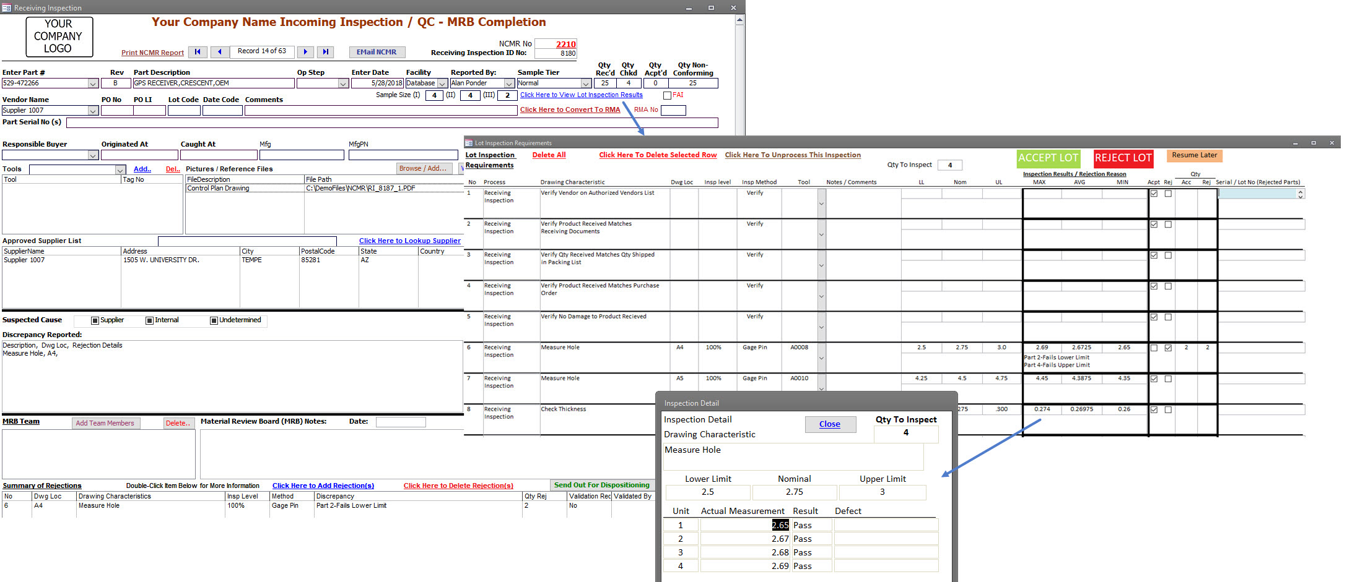Open the Facility dropdown
This screenshot has height=582, width=1347.
(x=442, y=83)
